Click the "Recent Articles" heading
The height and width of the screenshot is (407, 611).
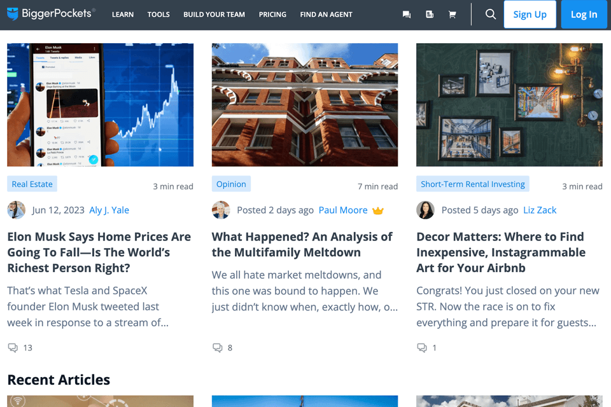59,380
